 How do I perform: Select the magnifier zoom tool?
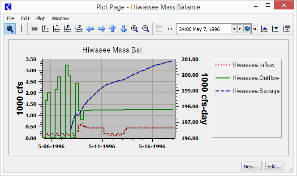pyautogui.click(x=10, y=29)
